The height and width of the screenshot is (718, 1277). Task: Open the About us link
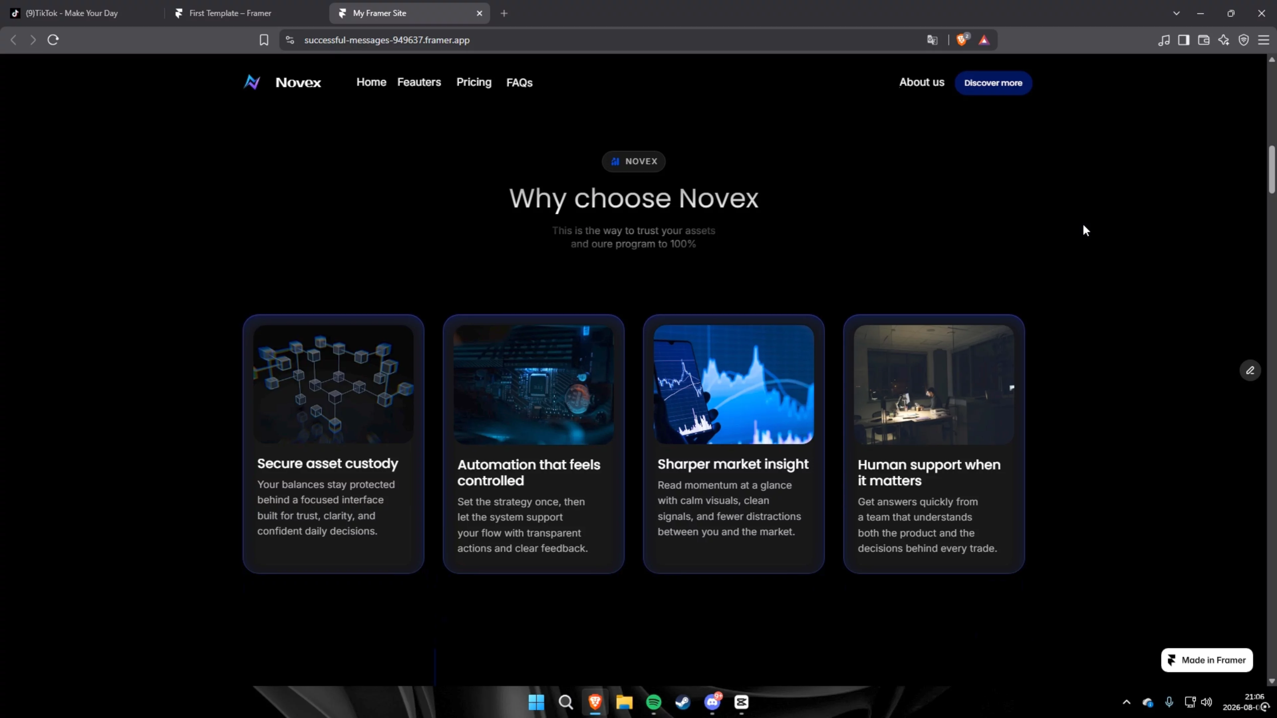pos(922,82)
